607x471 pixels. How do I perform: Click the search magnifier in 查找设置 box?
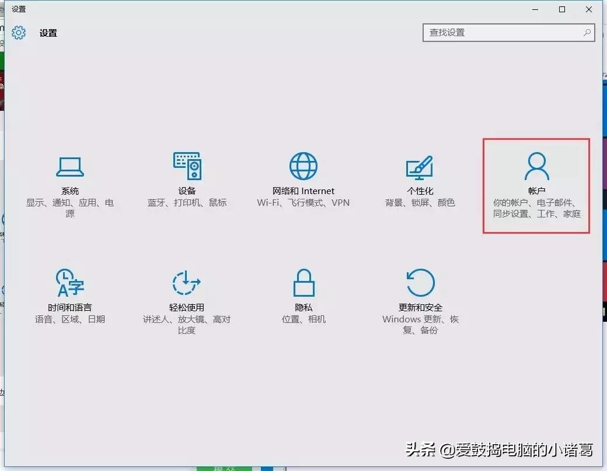tap(587, 33)
